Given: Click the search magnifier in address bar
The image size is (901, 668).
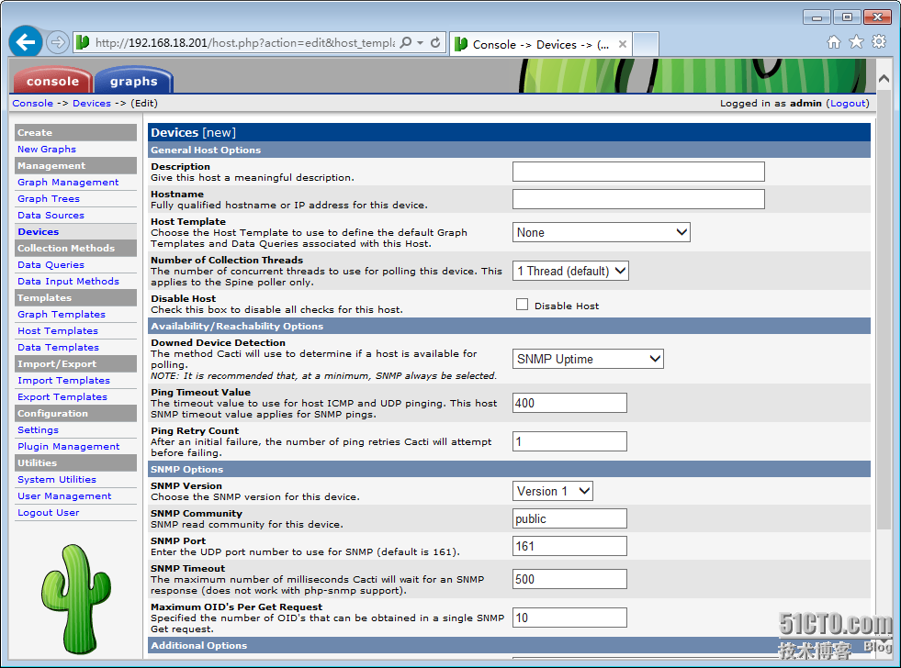Looking at the screenshot, I should 405,42.
